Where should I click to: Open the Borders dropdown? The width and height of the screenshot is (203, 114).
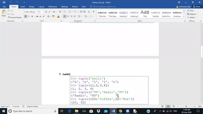(93, 16)
